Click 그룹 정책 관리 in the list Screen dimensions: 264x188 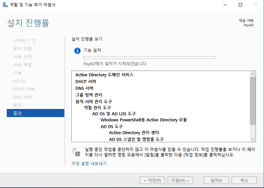pos(89,95)
